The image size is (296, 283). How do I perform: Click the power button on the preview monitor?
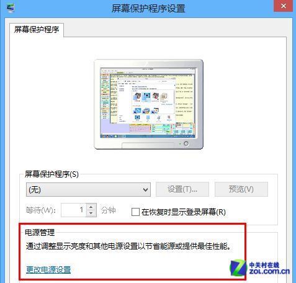(186, 143)
